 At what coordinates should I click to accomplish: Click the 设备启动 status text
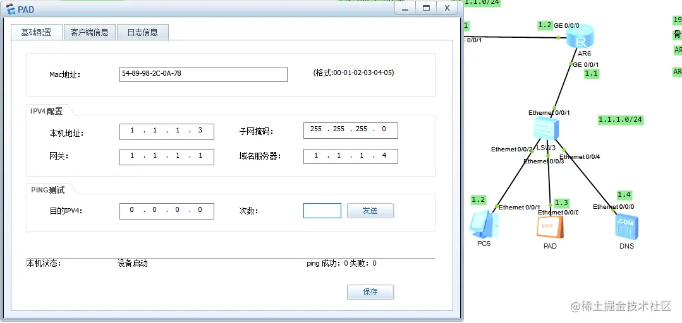[x=133, y=264]
